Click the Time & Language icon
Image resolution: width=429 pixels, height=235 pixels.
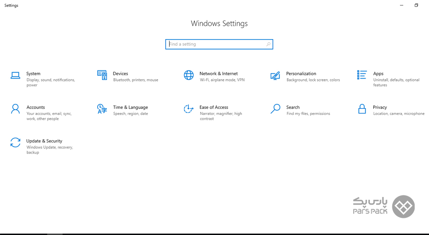pyautogui.click(x=102, y=109)
